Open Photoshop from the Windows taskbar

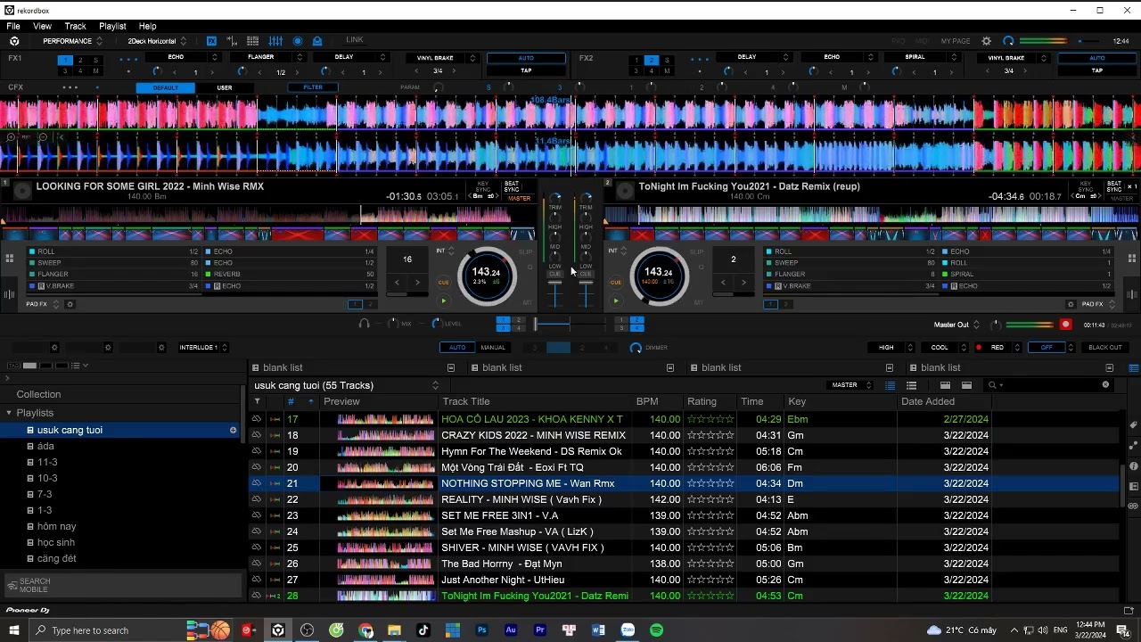click(481, 630)
